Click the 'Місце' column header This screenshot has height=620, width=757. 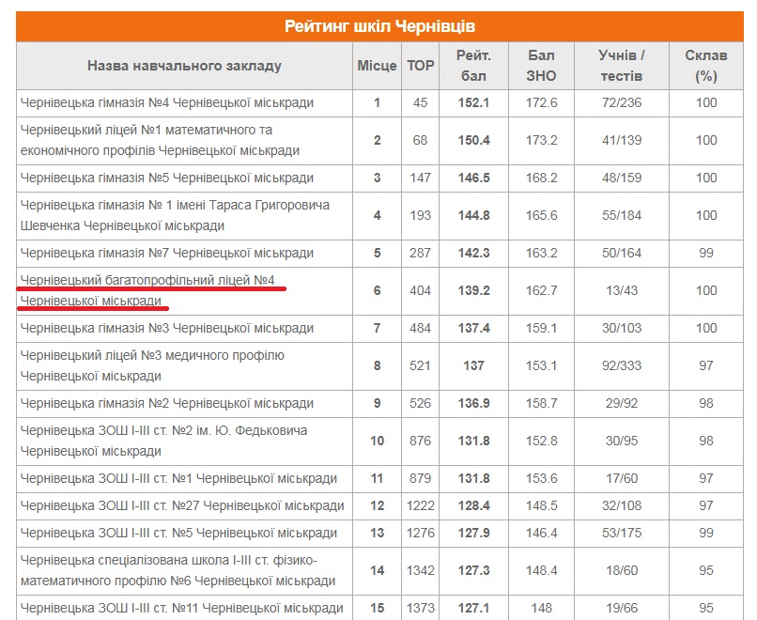(x=377, y=66)
